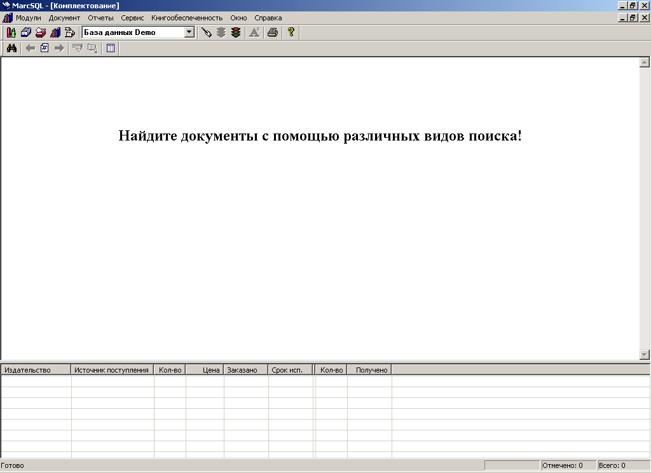Click the letter A font icon
Screen dimensions: 651x473
(x=254, y=32)
